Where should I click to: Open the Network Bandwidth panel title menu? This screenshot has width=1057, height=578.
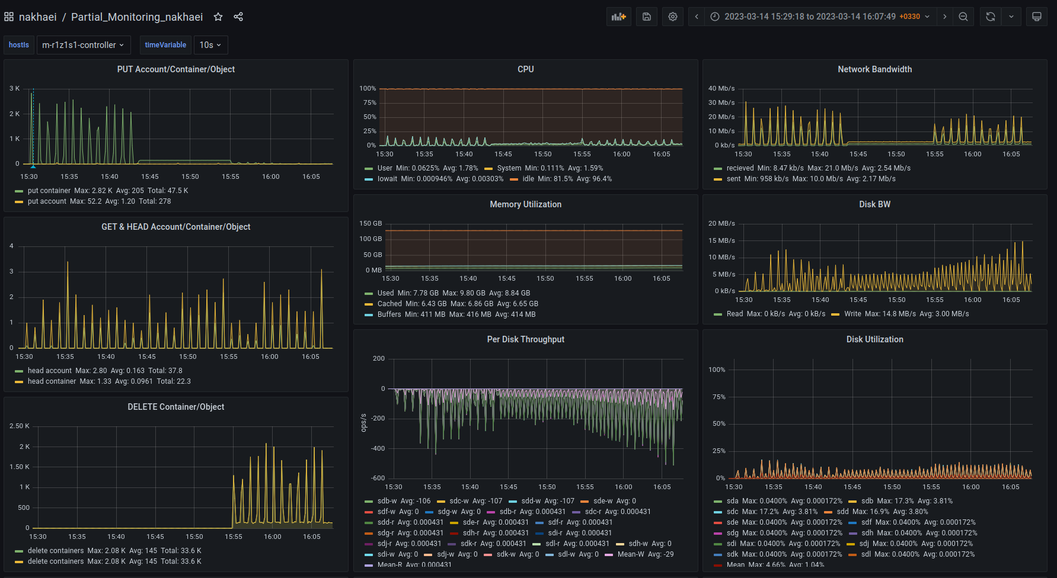pos(874,69)
